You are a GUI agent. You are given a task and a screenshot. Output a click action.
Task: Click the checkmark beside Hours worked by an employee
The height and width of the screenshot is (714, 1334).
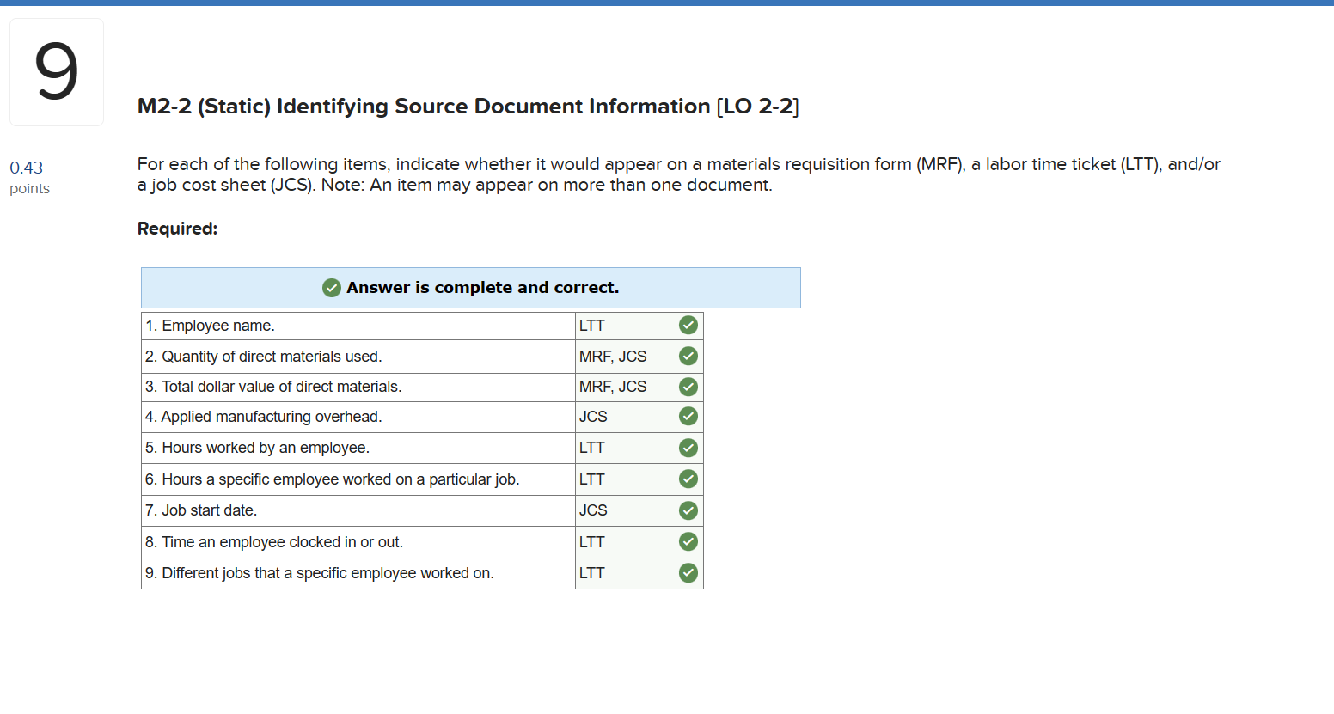click(x=688, y=448)
